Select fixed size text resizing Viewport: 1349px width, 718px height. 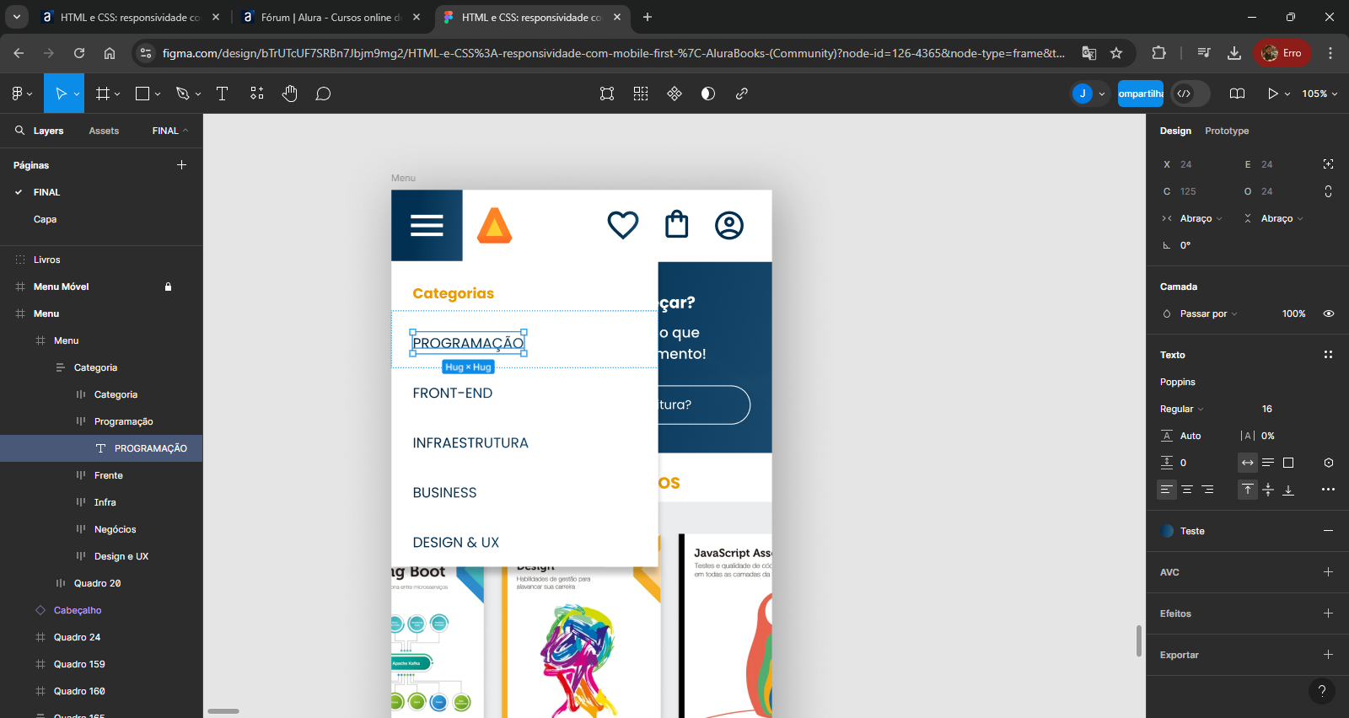coord(1288,463)
